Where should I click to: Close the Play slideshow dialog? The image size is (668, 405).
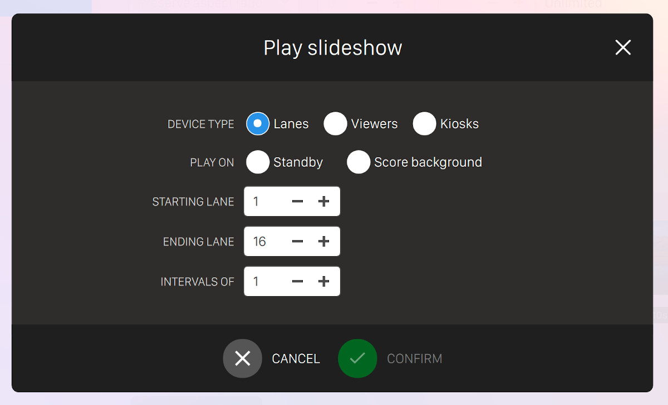pos(623,48)
